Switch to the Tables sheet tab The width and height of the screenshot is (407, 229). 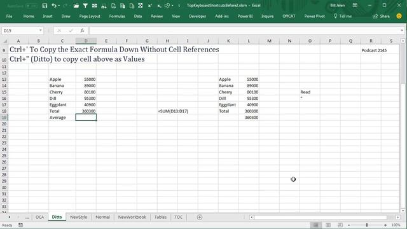[160, 218]
